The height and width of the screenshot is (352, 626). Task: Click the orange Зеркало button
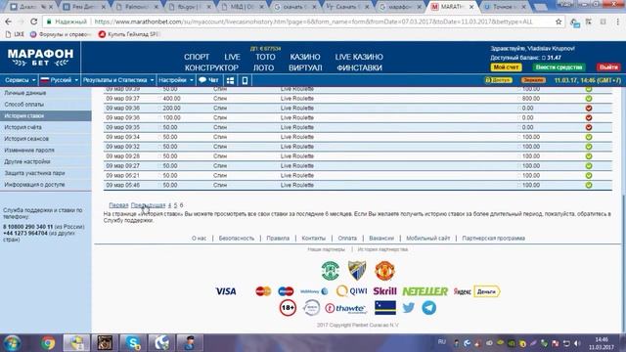[533, 80]
